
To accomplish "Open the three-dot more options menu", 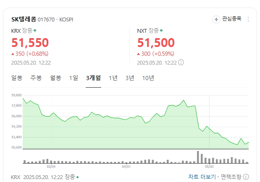I will pyautogui.click(x=248, y=19).
